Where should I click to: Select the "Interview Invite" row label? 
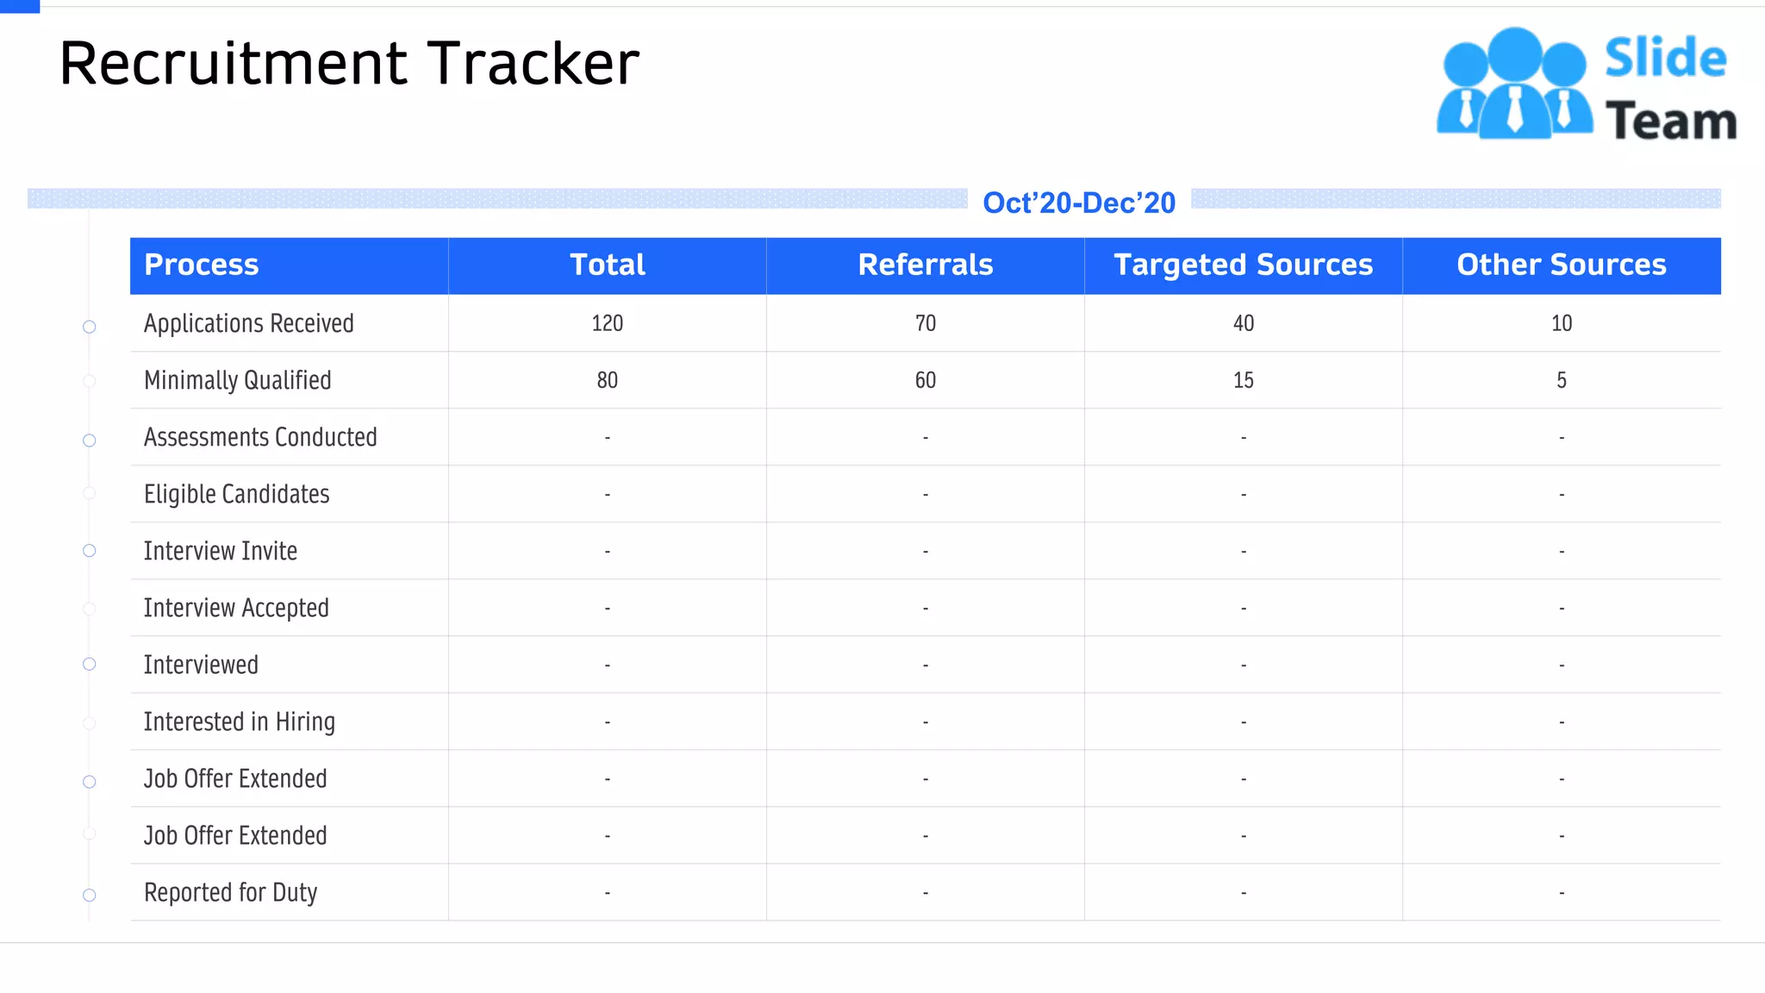pos(221,551)
